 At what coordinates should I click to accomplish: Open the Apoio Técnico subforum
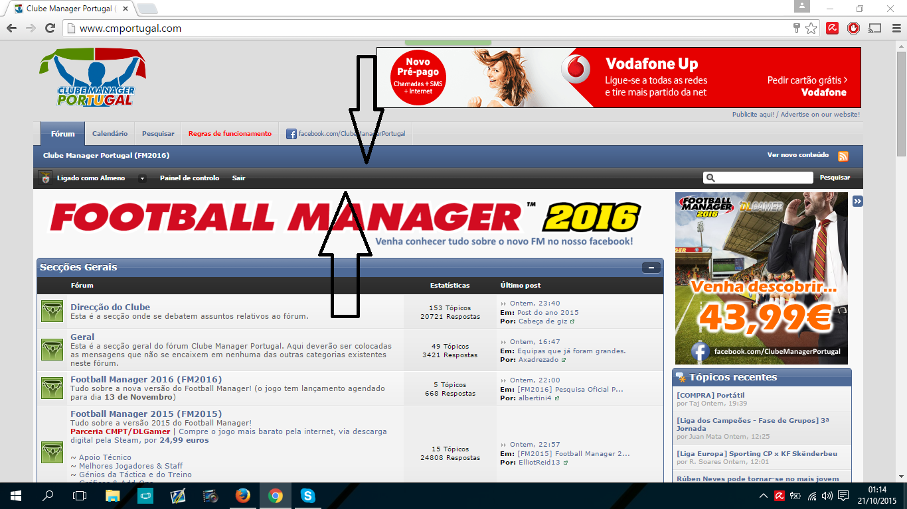click(105, 457)
